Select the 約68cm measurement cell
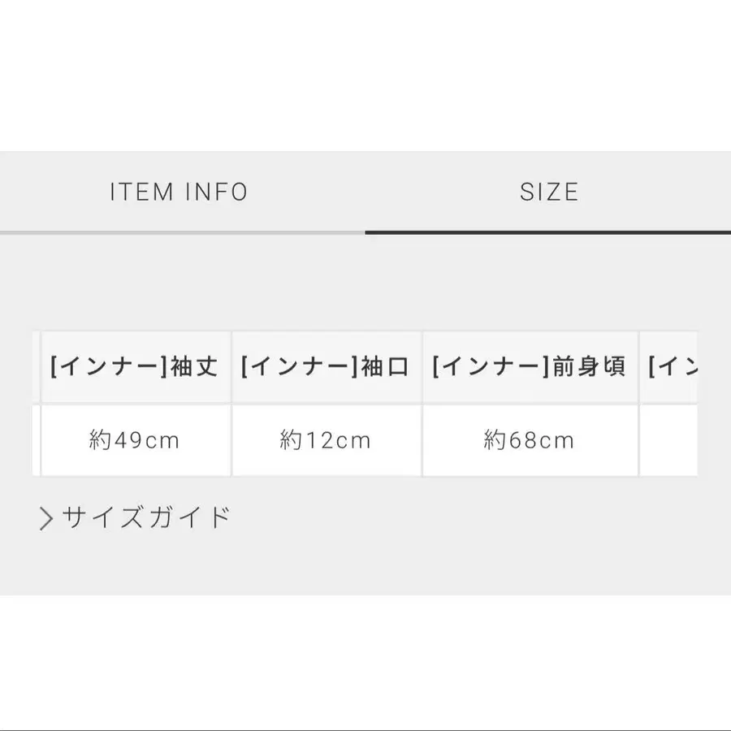Image resolution: width=731 pixels, height=731 pixels. (530, 439)
